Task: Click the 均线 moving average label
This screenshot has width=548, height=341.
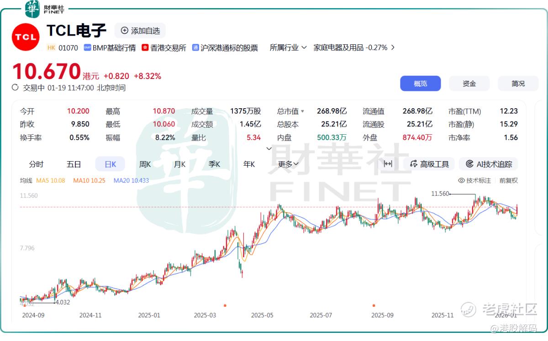Action: pyautogui.click(x=26, y=181)
